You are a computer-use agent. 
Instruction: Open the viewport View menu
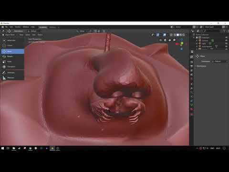coord(21,35)
